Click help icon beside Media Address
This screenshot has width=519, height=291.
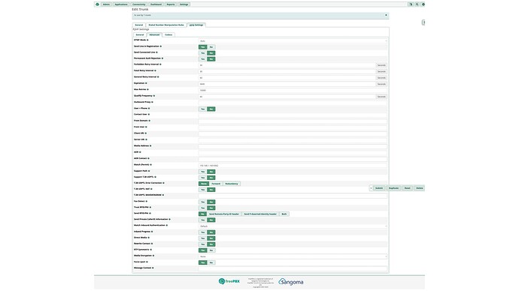[x=150, y=145]
